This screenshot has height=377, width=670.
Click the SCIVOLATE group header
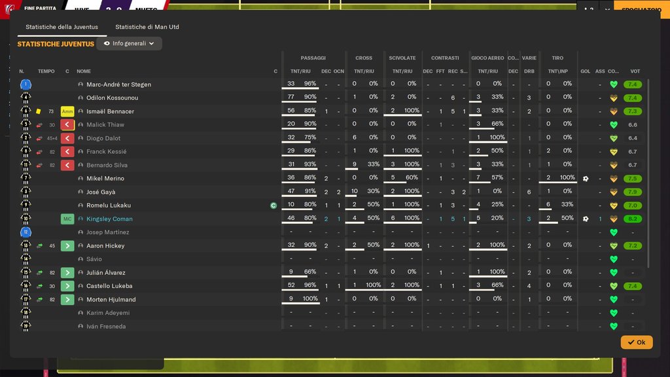pos(402,58)
